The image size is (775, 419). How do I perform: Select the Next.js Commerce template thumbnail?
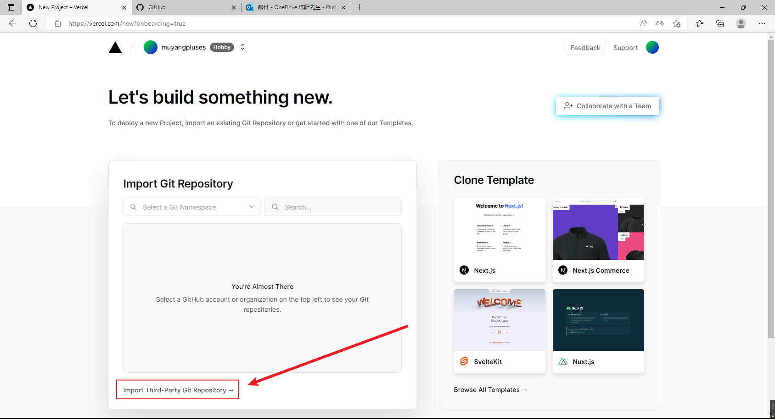point(598,229)
